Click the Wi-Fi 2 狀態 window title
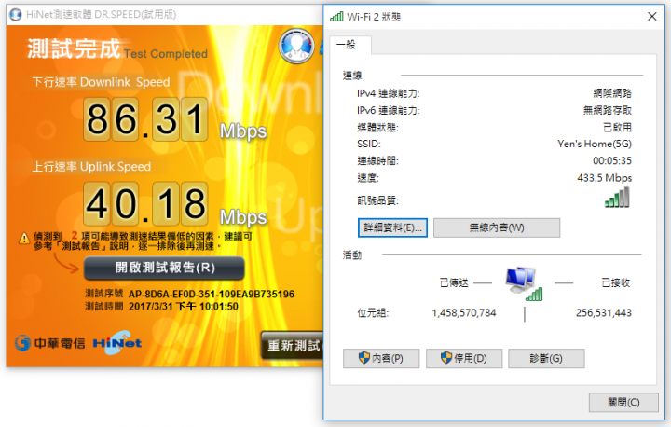 click(x=374, y=17)
